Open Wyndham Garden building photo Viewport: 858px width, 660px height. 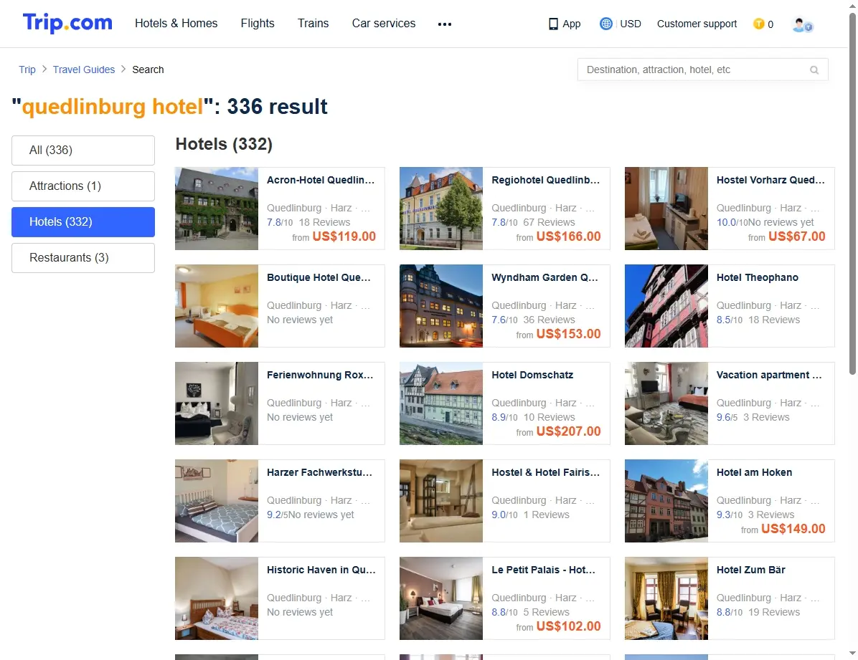pos(441,306)
